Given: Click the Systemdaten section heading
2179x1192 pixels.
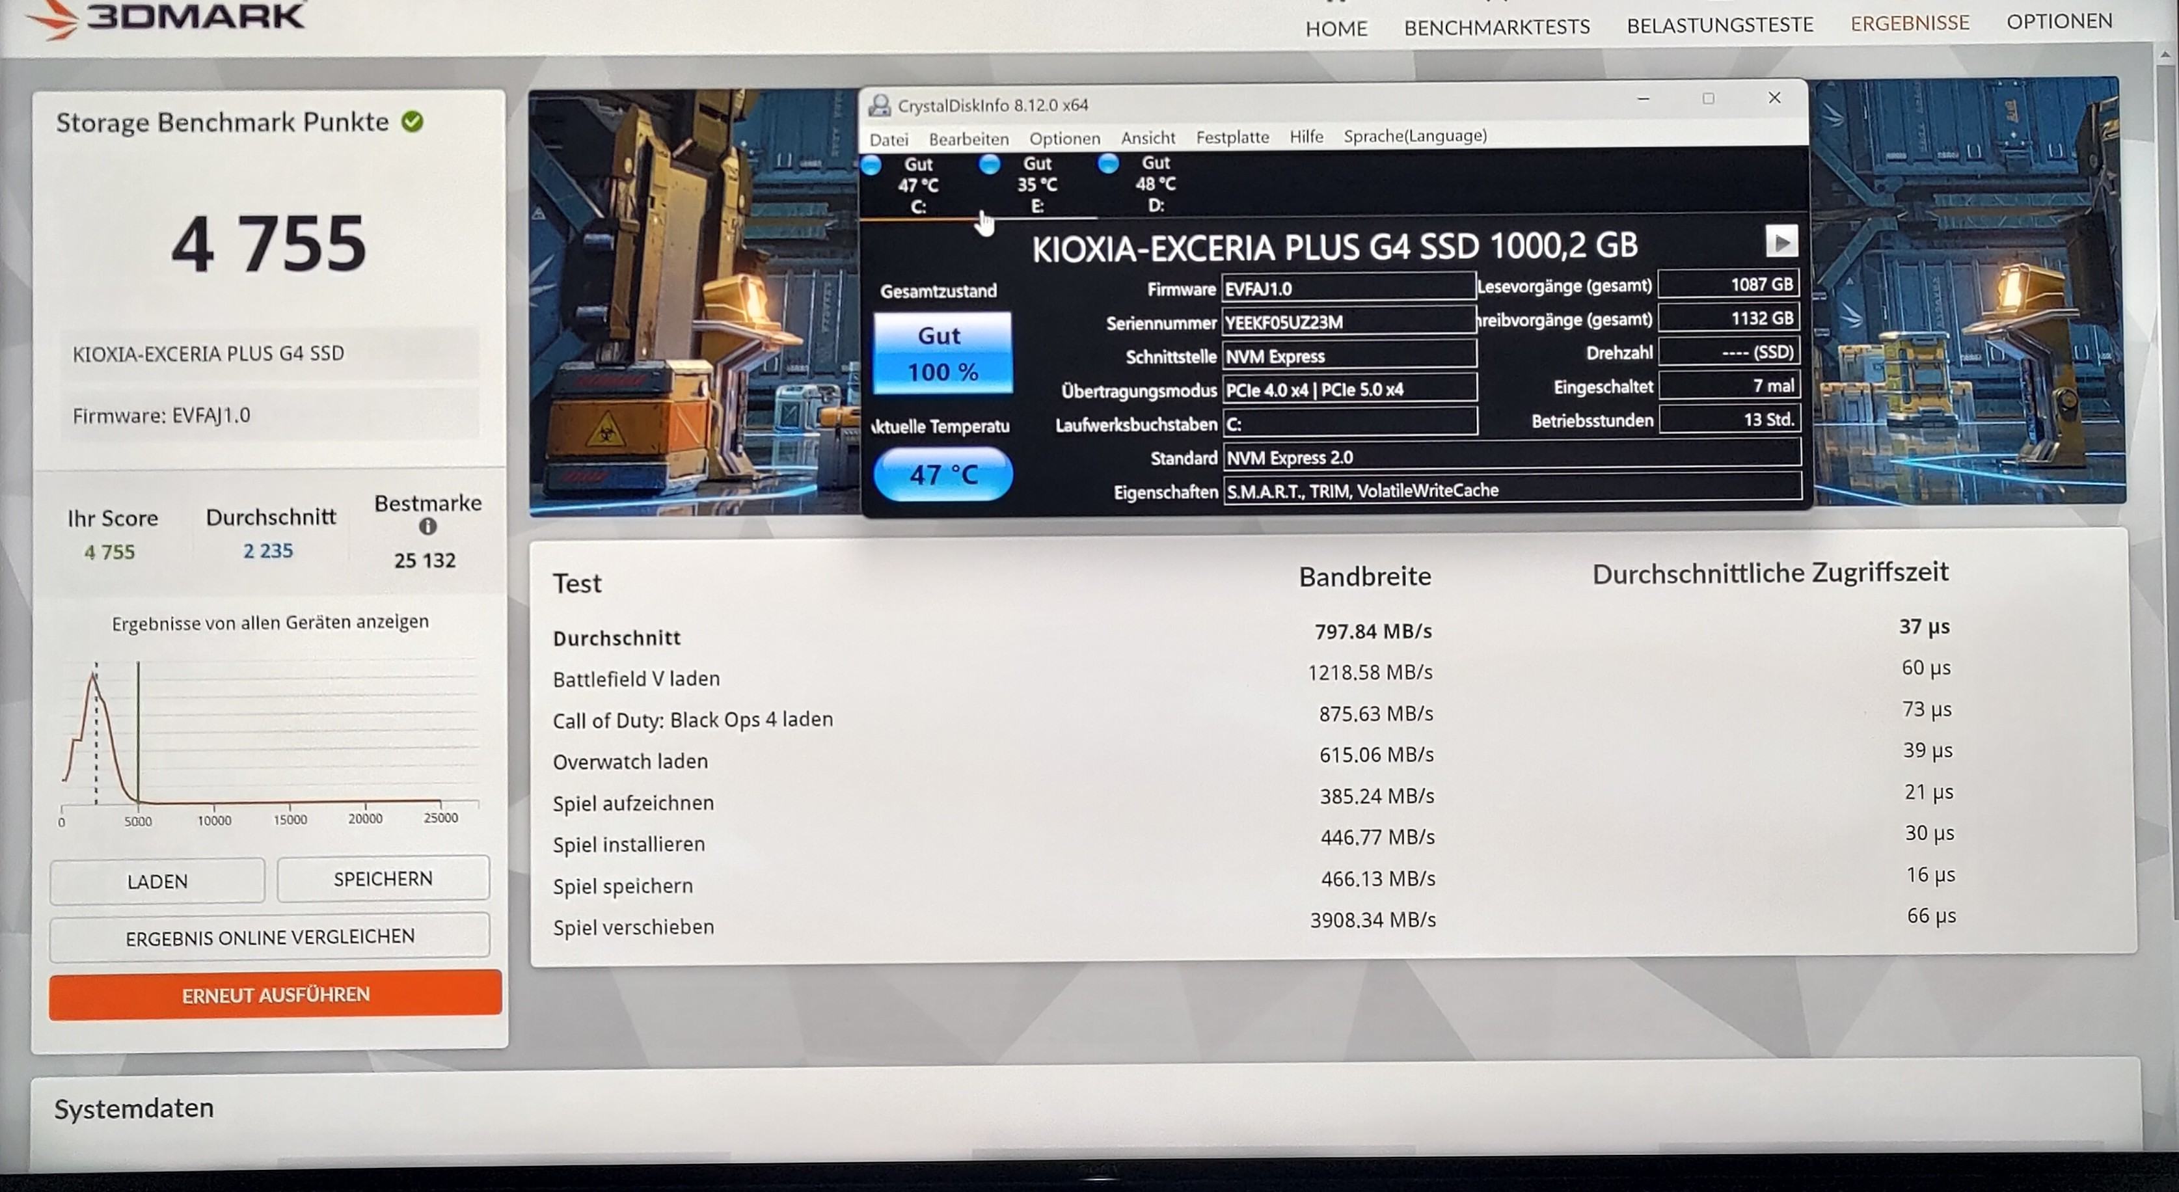Looking at the screenshot, I should pos(133,1108).
